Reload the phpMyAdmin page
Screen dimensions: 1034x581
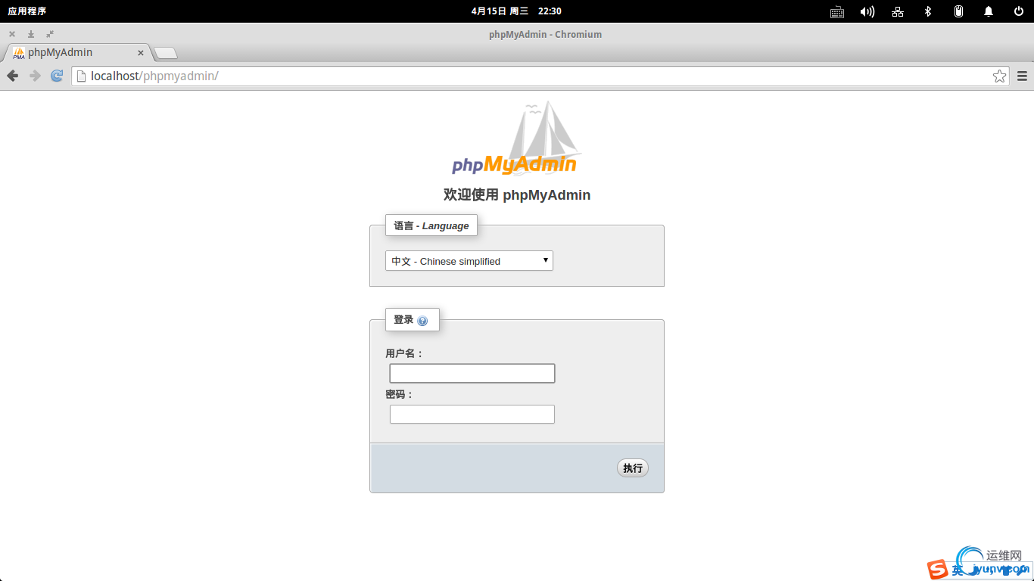[x=57, y=76]
